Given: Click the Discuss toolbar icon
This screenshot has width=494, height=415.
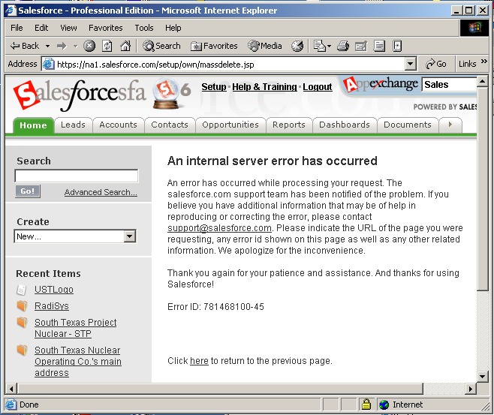Looking at the screenshot, I should click(379, 46).
